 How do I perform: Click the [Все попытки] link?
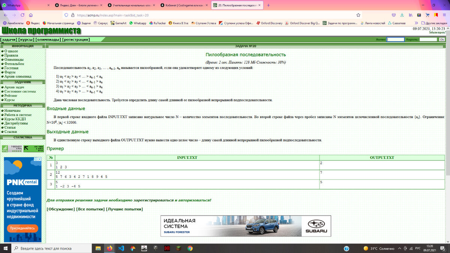point(90,209)
